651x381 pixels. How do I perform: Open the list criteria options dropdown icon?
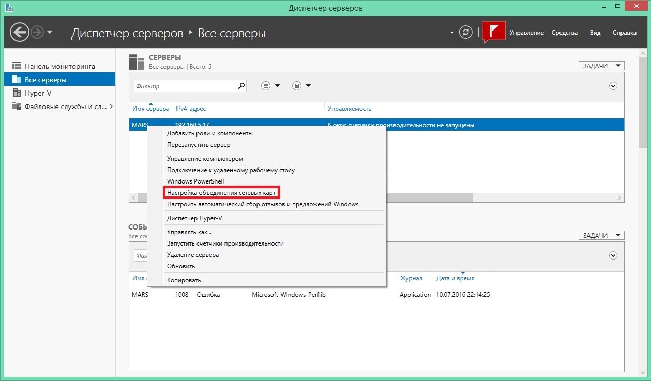(270, 86)
